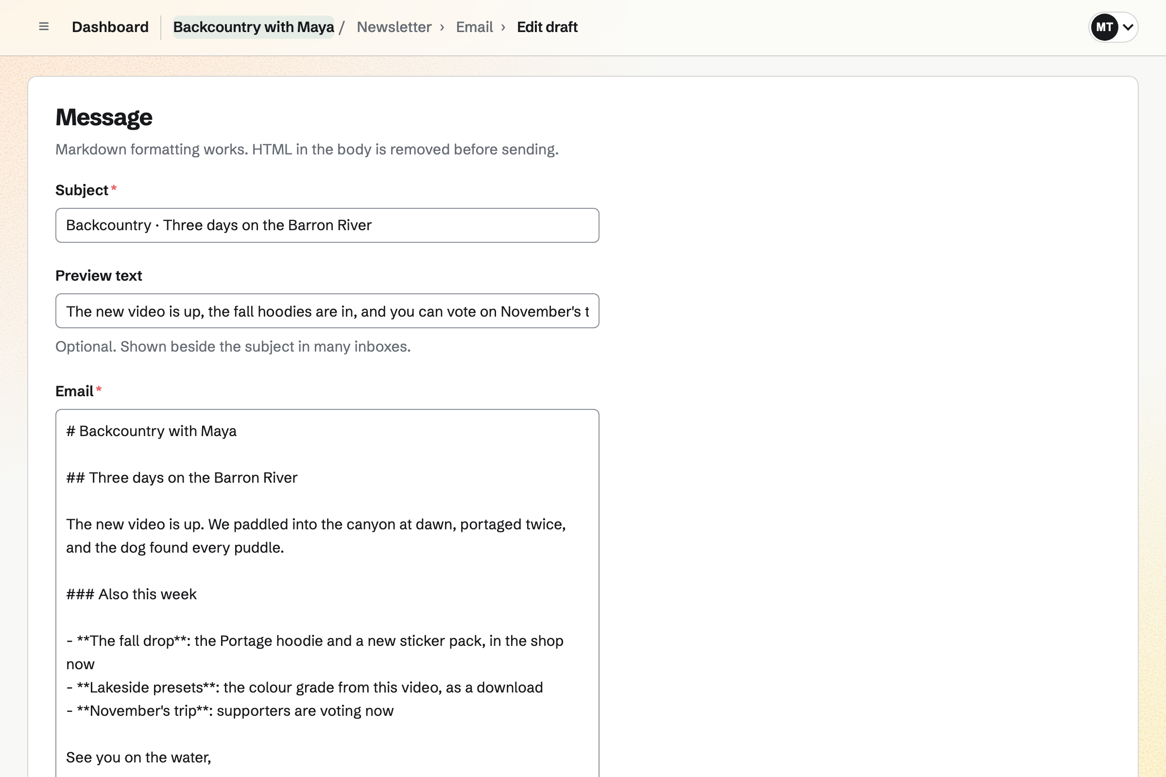
Task: Click 'See you on the water,' line
Action: tap(139, 758)
